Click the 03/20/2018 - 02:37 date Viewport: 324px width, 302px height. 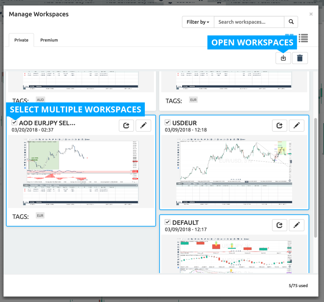(32, 130)
